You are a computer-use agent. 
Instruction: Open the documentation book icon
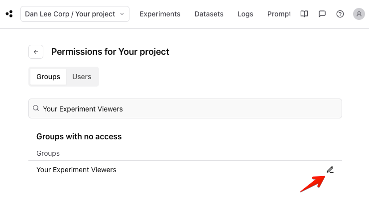304,14
